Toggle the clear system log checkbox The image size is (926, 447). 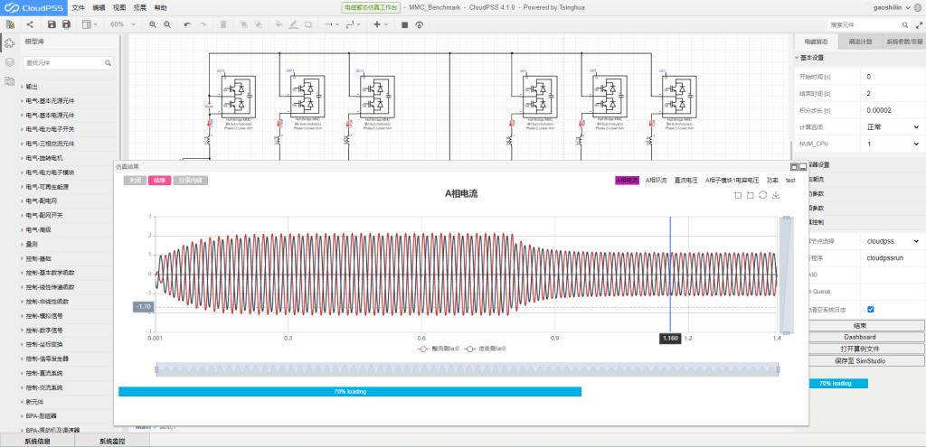870,309
